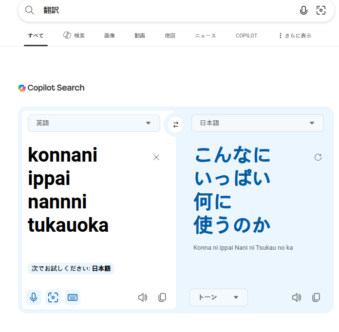Listen to the translated Japanese text
The width and height of the screenshot is (339, 332).
[296, 297]
